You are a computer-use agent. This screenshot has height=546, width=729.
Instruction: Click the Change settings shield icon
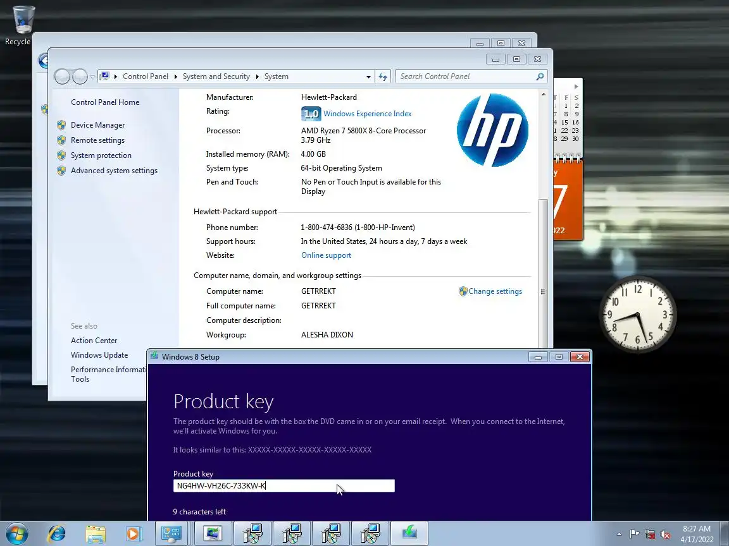click(463, 291)
